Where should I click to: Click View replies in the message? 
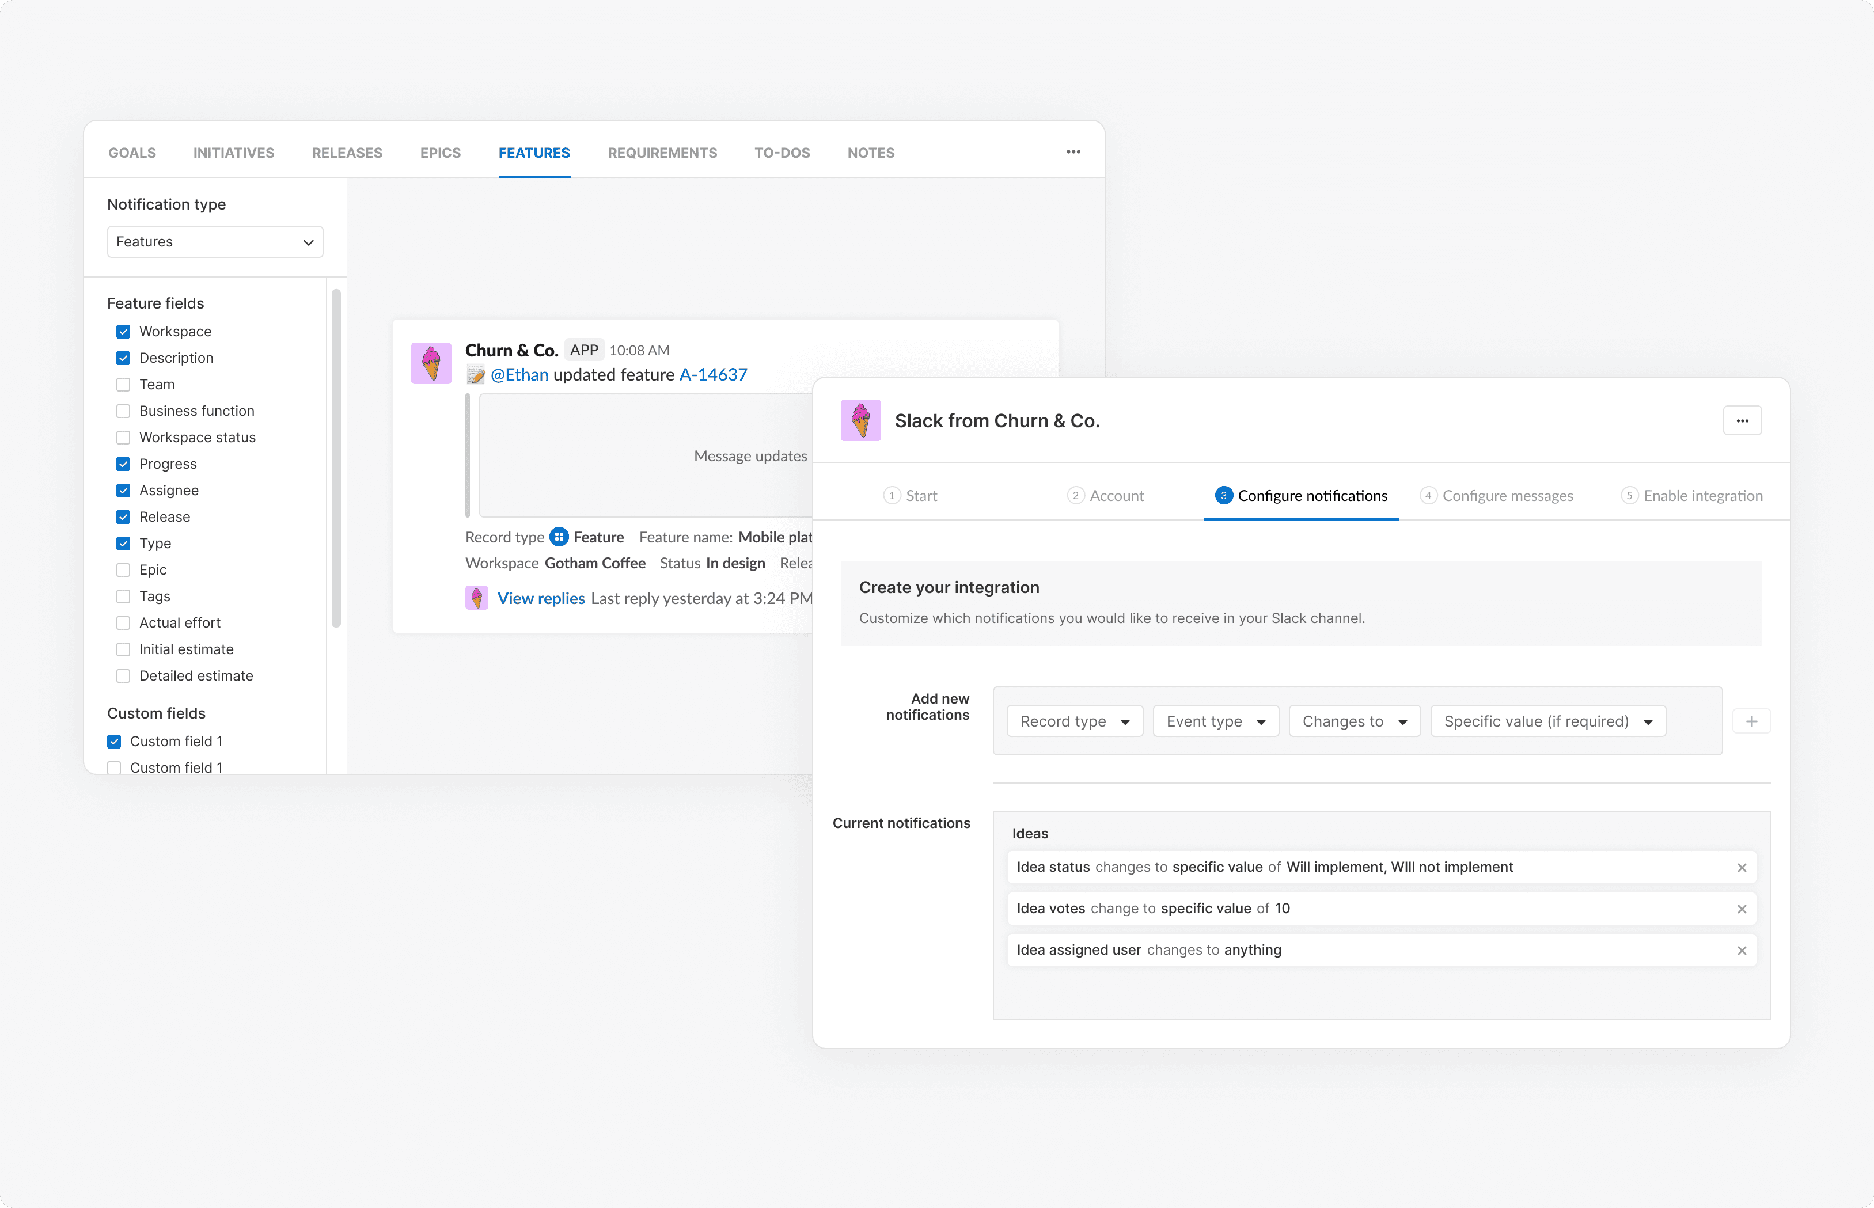540,598
